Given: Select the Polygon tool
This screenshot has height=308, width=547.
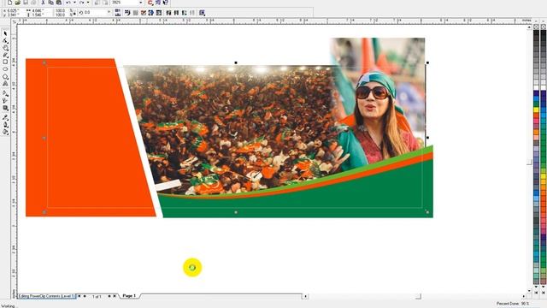Looking at the screenshot, I should pyautogui.click(x=5, y=76).
